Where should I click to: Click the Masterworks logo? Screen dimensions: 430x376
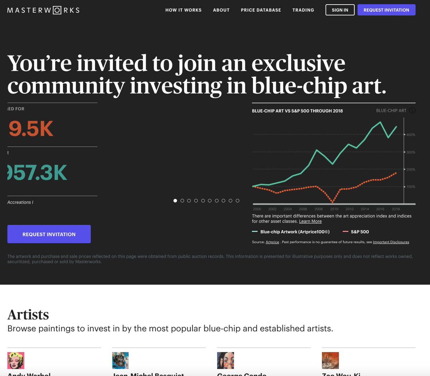pos(43,10)
